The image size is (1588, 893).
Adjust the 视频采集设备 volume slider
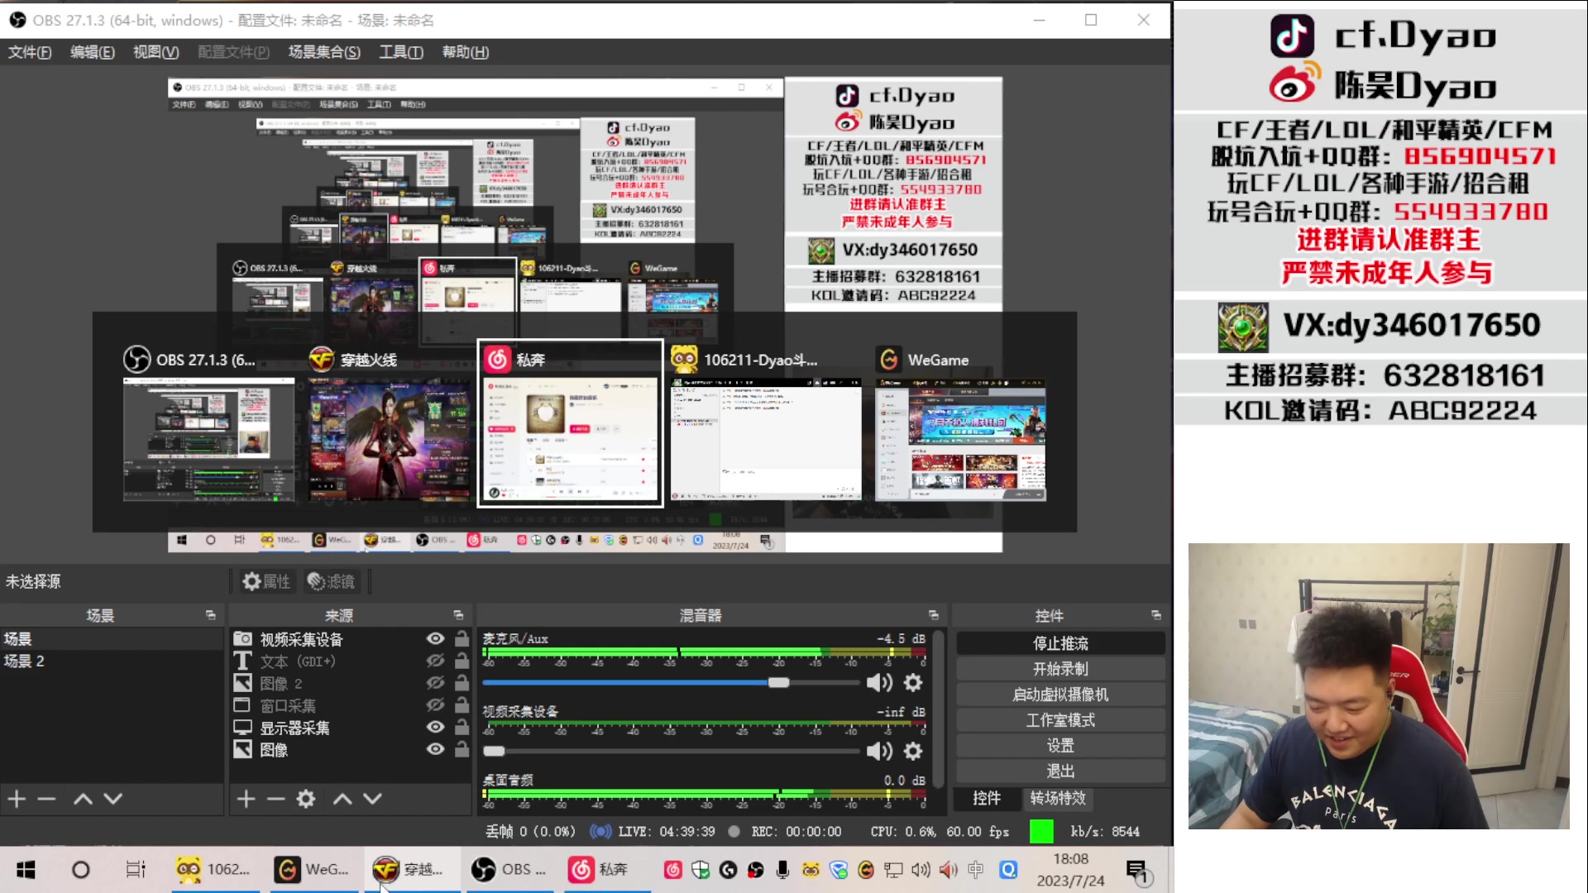(x=672, y=752)
